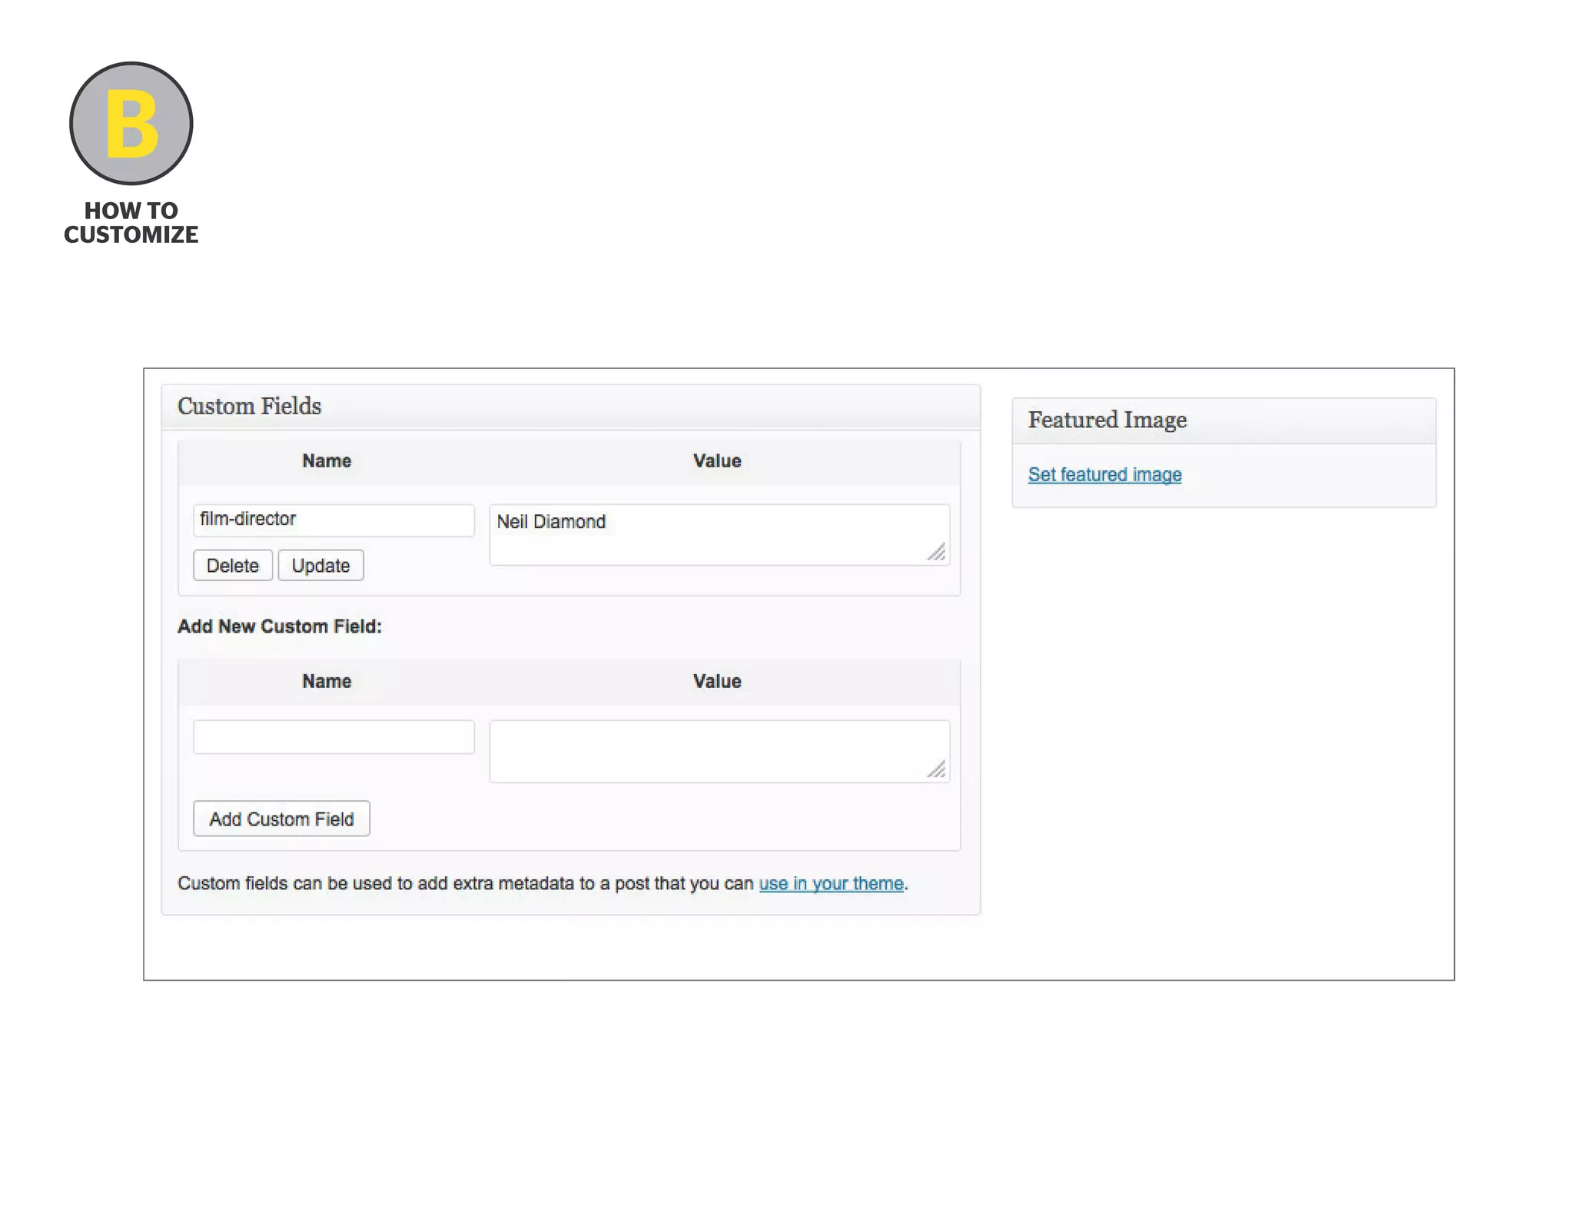Click the Name header in Add New section
The height and width of the screenshot is (1216, 1574).
(327, 681)
